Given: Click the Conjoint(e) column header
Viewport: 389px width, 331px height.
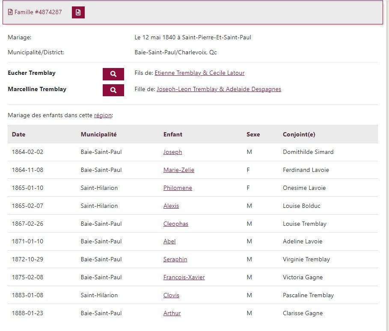Looking at the screenshot, I should coord(299,134).
